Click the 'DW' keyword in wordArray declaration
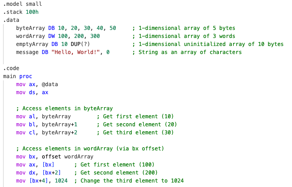Viewport: 292px width, 187px height. tap(51, 36)
